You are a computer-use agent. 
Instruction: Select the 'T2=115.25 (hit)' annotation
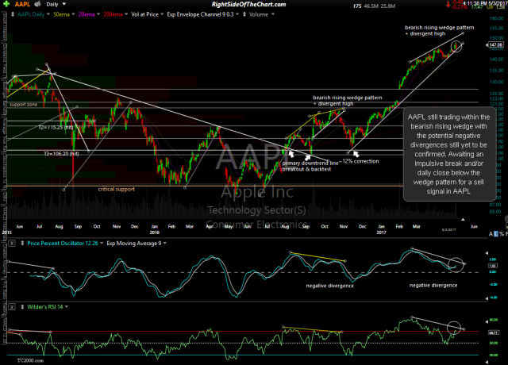56,127
